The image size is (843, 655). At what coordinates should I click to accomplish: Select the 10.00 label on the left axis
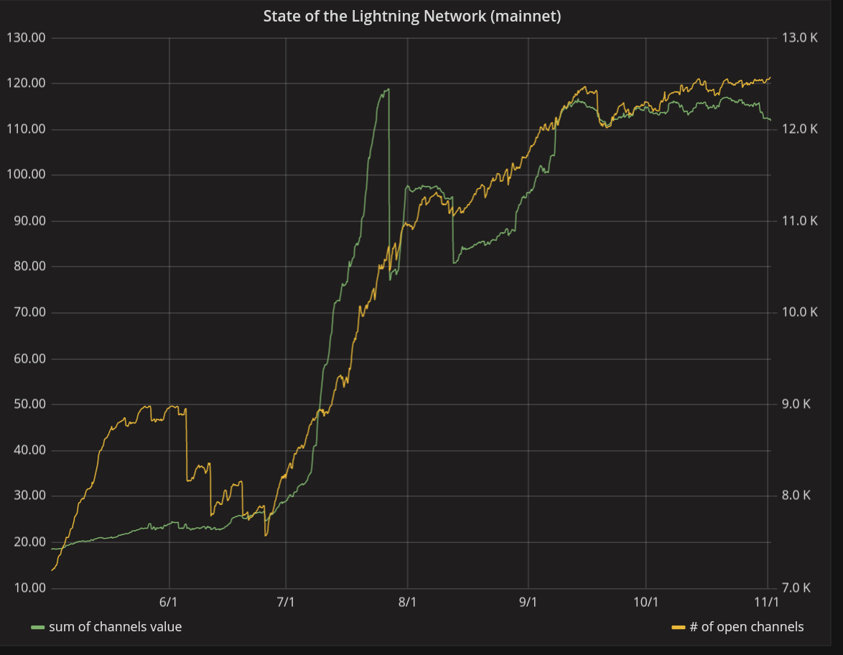29,587
